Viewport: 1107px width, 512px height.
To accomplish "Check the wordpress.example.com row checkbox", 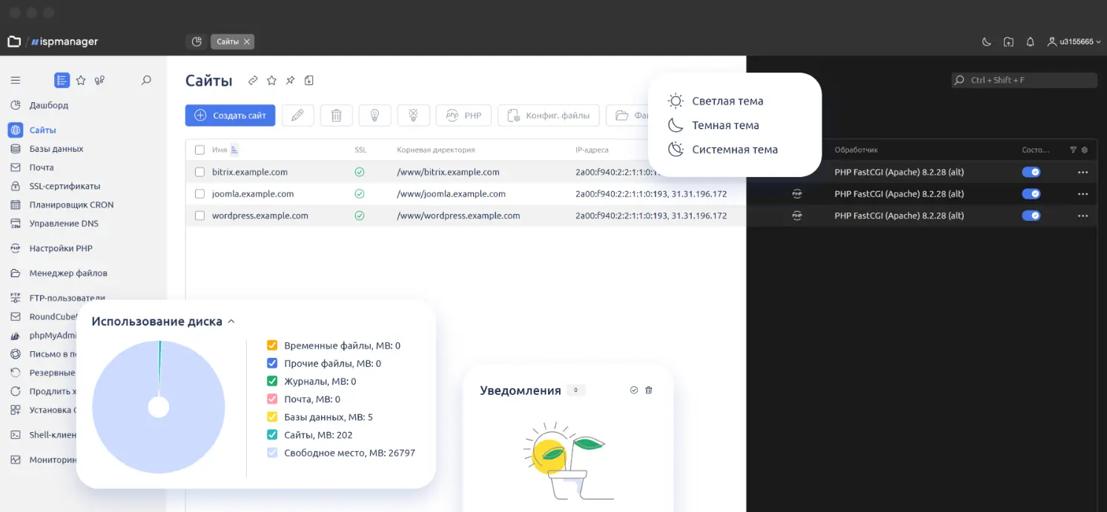I will click(x=199, y=216).
